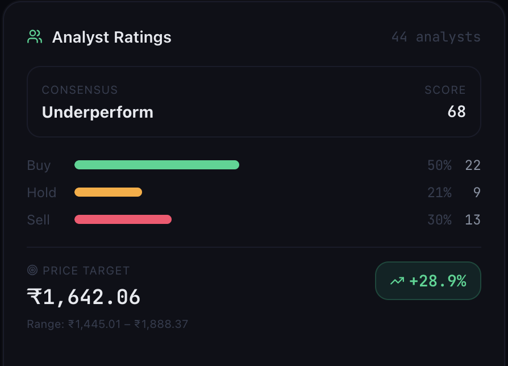Toggle the Buy ratings row
508x366 pixels.
[254, 165]
